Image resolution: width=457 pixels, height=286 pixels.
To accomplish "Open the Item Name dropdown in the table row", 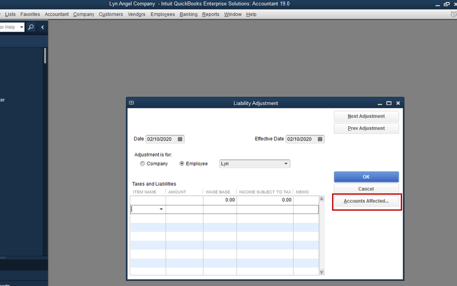I will (x=161, y=209).
